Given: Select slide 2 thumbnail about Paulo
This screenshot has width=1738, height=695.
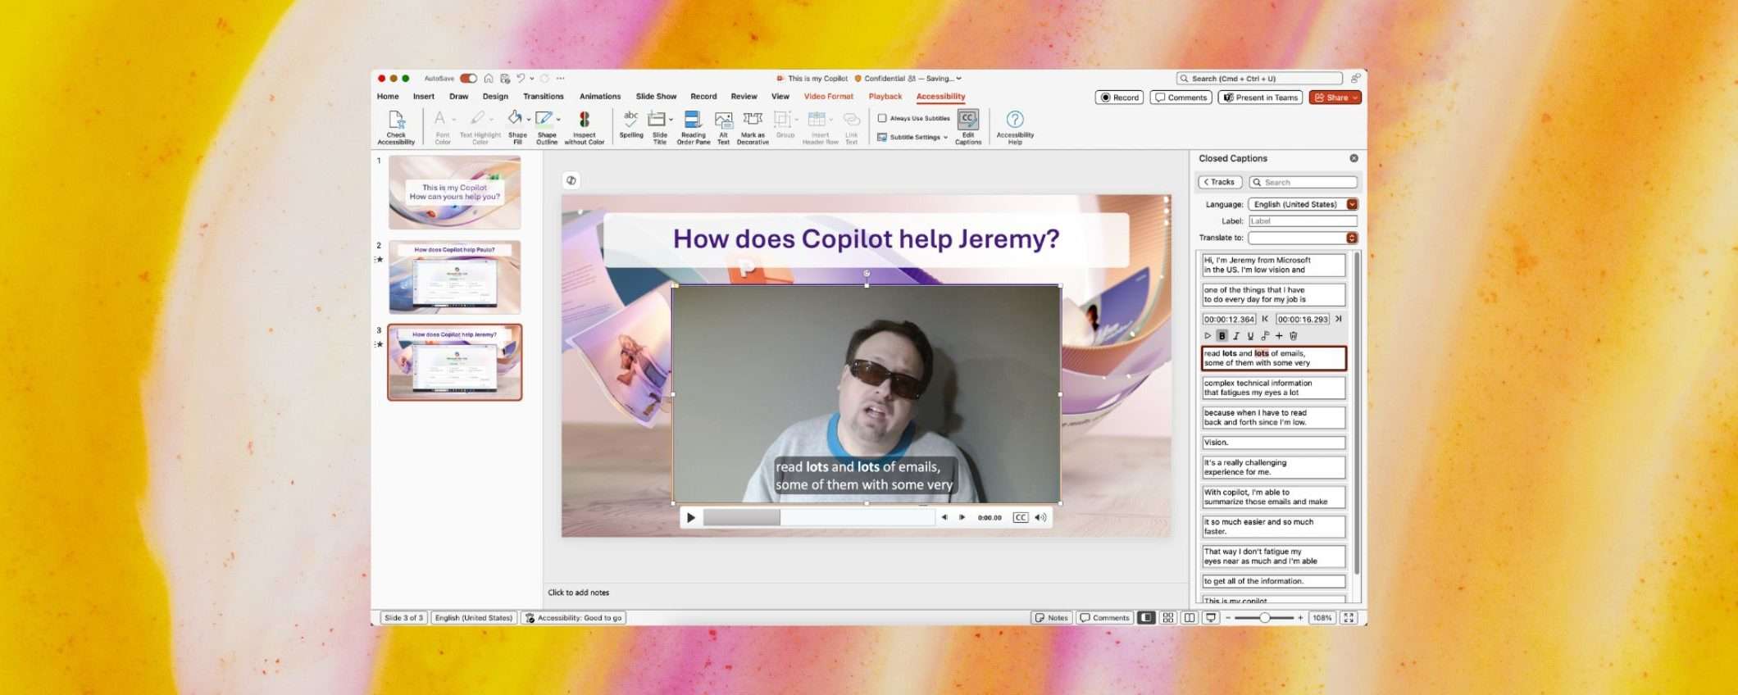Looking at the screenshot, I should [454, 278].
